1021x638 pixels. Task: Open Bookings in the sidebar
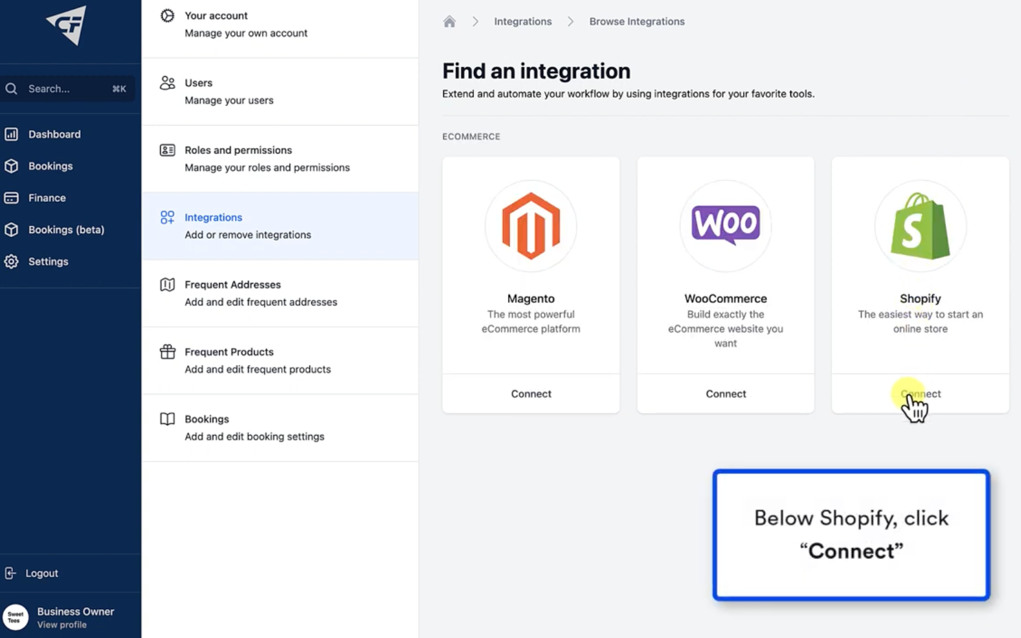(x=51, y=166)
